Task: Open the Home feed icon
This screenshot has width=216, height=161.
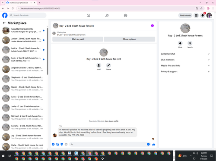Action: point(89,15)
